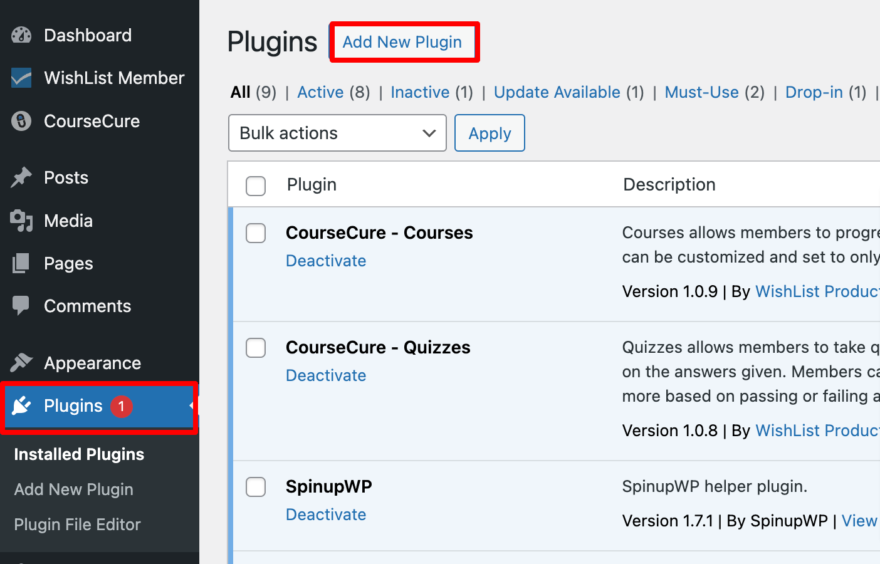Click the Comments speech bubble icon
Screen dimensions: 880x564
(21, 306)
